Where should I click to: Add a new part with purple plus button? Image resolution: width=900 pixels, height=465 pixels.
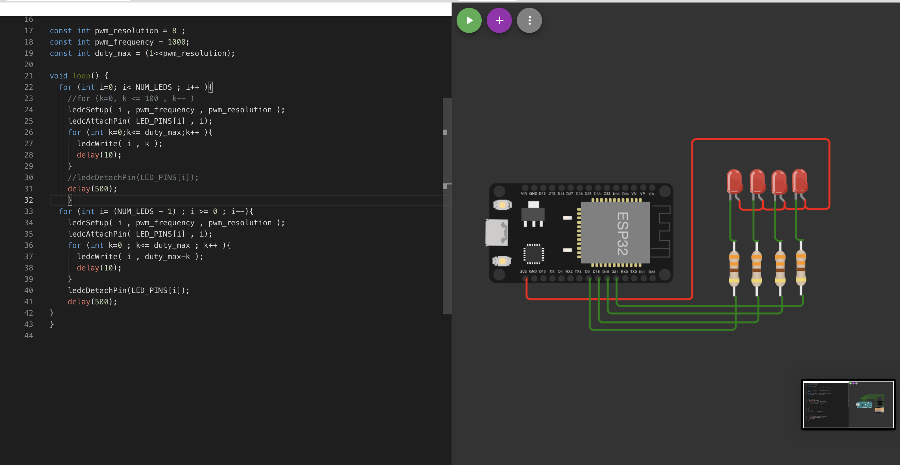(x=499, y=20)
